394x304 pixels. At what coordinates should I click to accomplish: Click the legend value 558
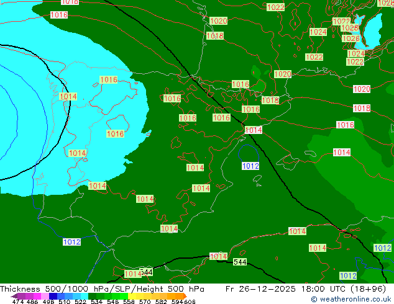[x=129, y=302]
